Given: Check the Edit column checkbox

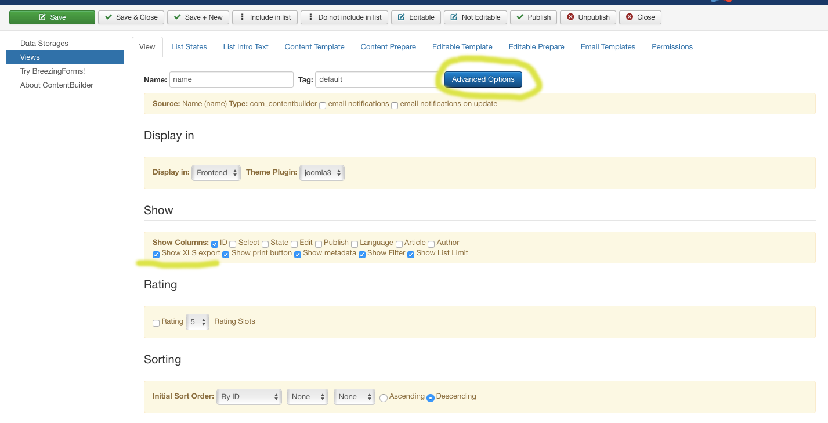Looking at the screenshot, I should click(x=294, y=244).
